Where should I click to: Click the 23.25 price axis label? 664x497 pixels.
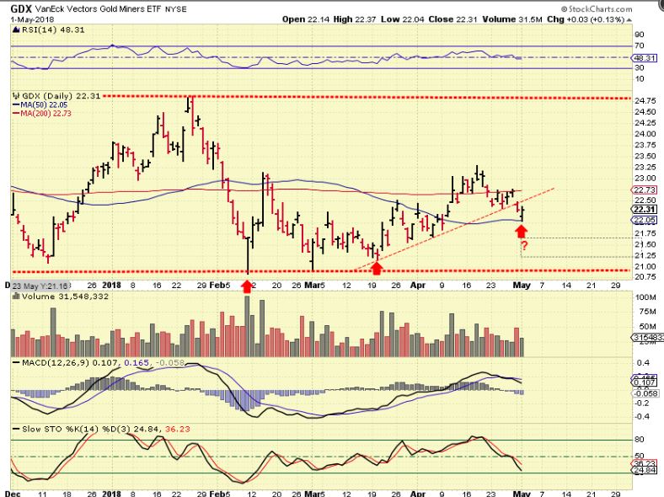tap(645, 167)
